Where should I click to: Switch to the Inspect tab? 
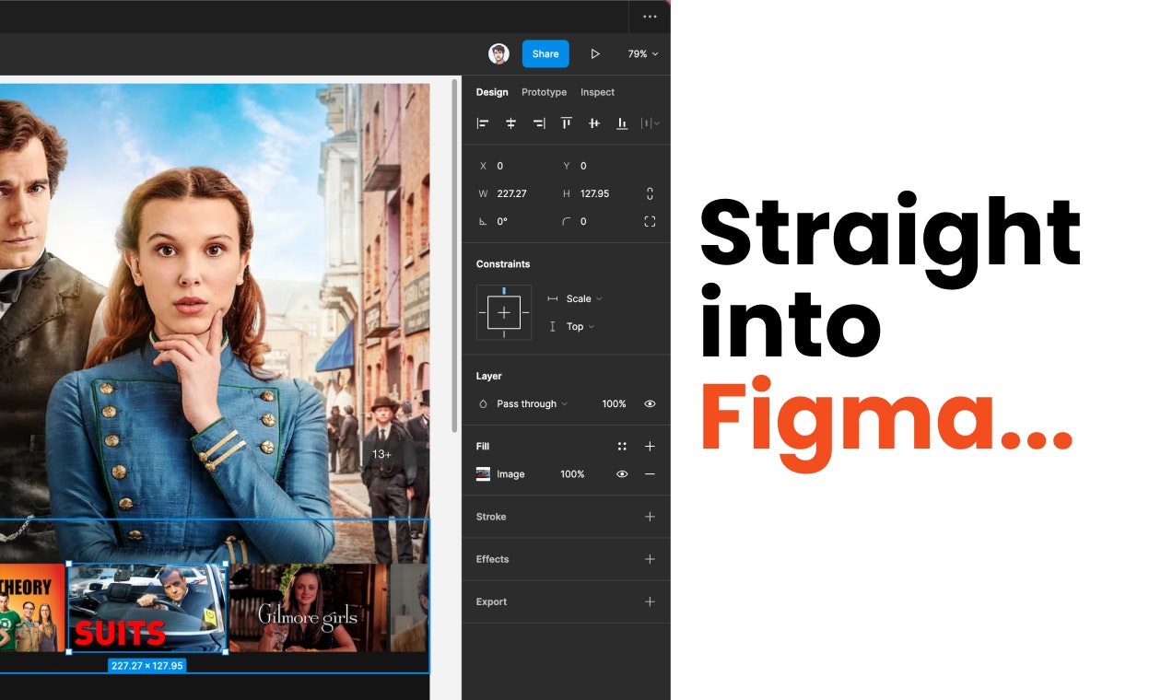[x=597, y=92]
